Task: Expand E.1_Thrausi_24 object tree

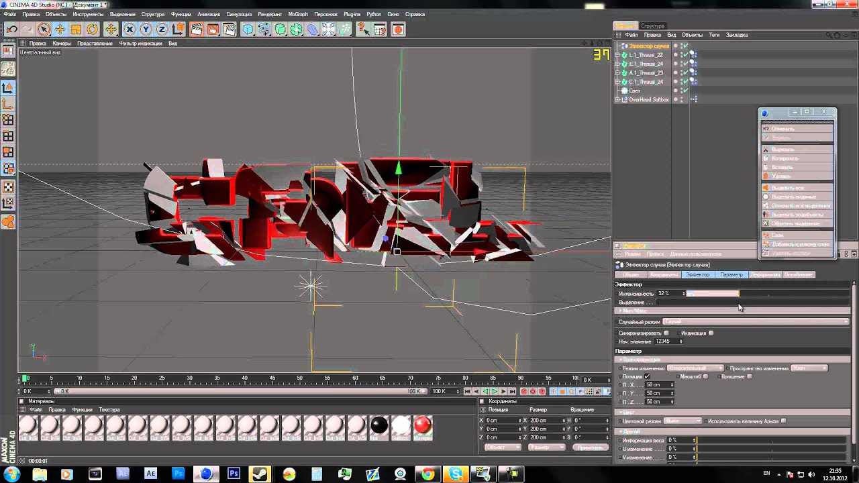Action: pos(617,64)
